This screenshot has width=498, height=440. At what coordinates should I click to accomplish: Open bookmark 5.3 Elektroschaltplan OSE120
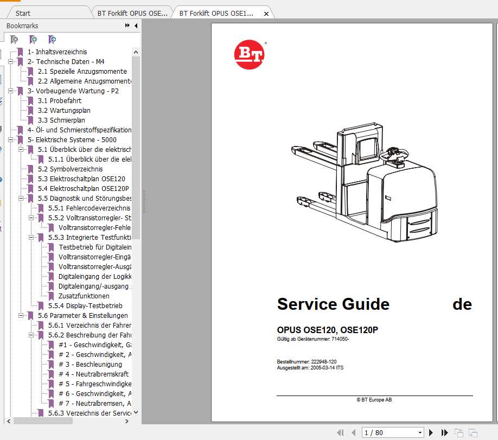(81, 179)
